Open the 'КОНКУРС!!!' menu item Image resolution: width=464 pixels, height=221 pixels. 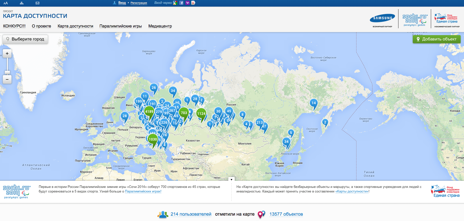[x=14, y=26]
